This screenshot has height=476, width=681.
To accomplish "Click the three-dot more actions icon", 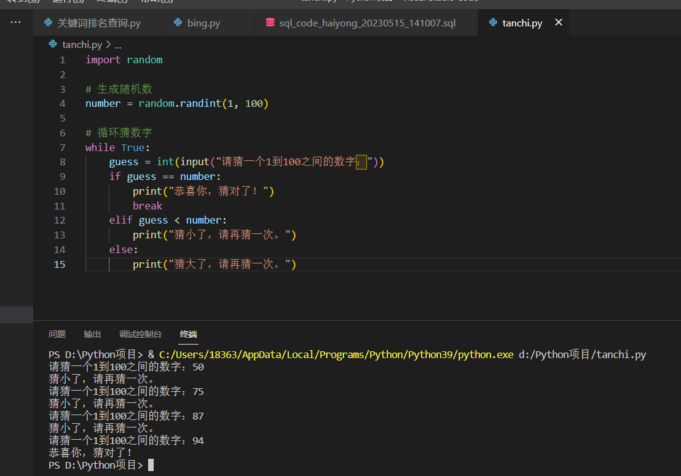I will (x=15, y=22).
